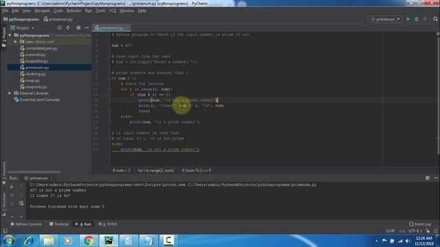Viewport: 440px width, 247px height.
Task: Open the Navigate menu
Action: pos(42,11)
